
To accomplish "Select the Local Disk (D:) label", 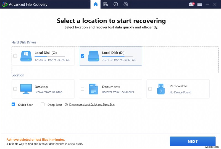I will point(113,53).
